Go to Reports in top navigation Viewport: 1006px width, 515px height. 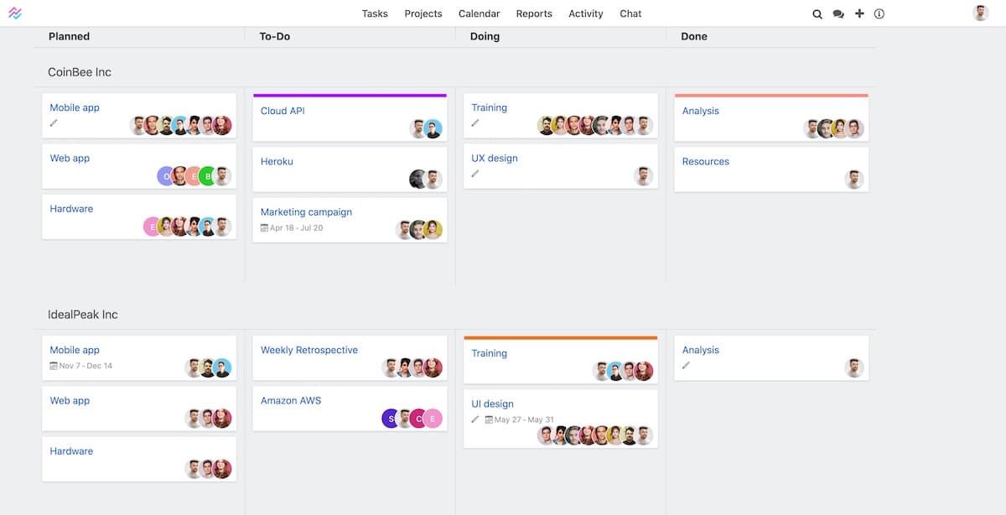coord(534,13)
